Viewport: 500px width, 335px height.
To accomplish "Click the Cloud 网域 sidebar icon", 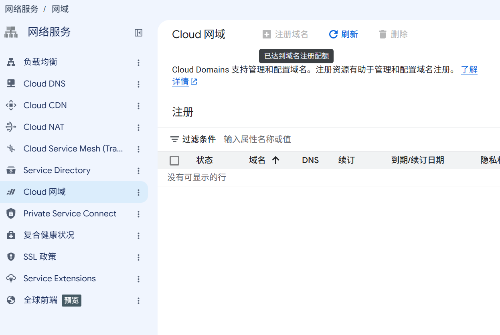I will 11,192.
